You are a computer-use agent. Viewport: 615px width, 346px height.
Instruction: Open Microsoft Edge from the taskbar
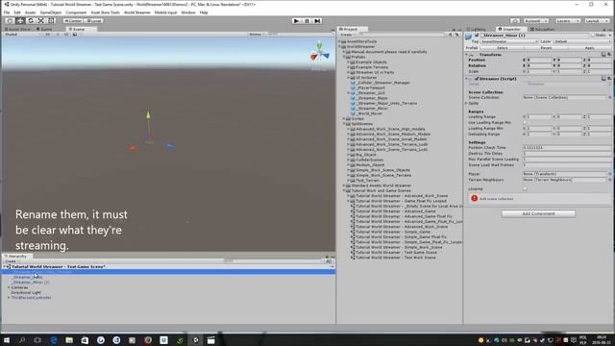pyautogui.click(x=54, y=339)
